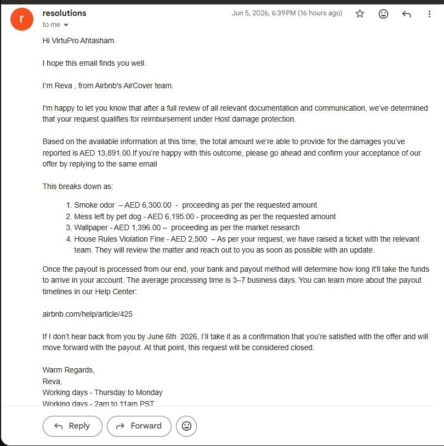Click the email timestamp Jun 5, 2026
The width and height of the screenshot is (444, 446).
(287, 13)
